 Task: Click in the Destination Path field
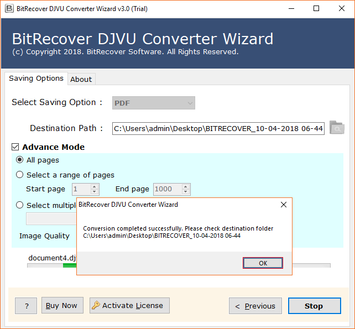218,129
